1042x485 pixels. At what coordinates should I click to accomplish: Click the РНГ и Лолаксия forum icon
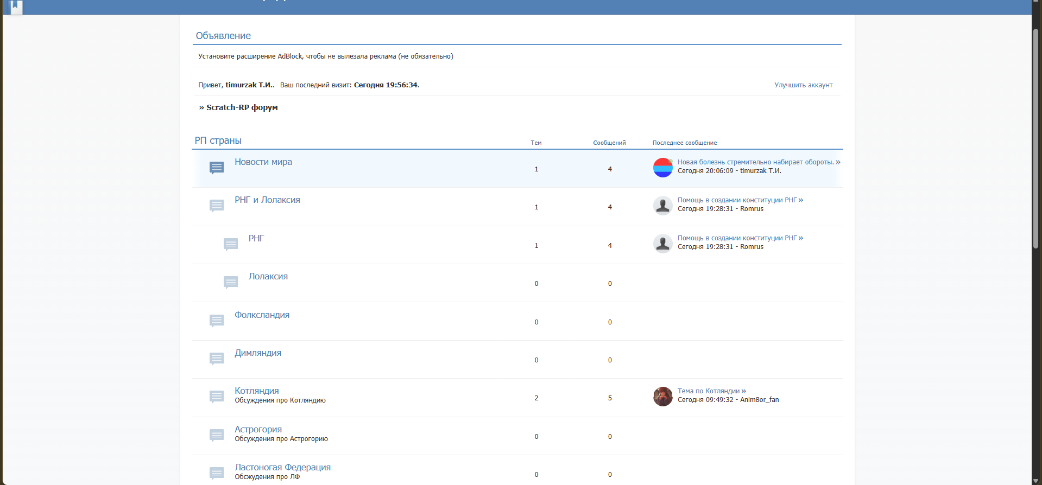(x=217, y=206)
